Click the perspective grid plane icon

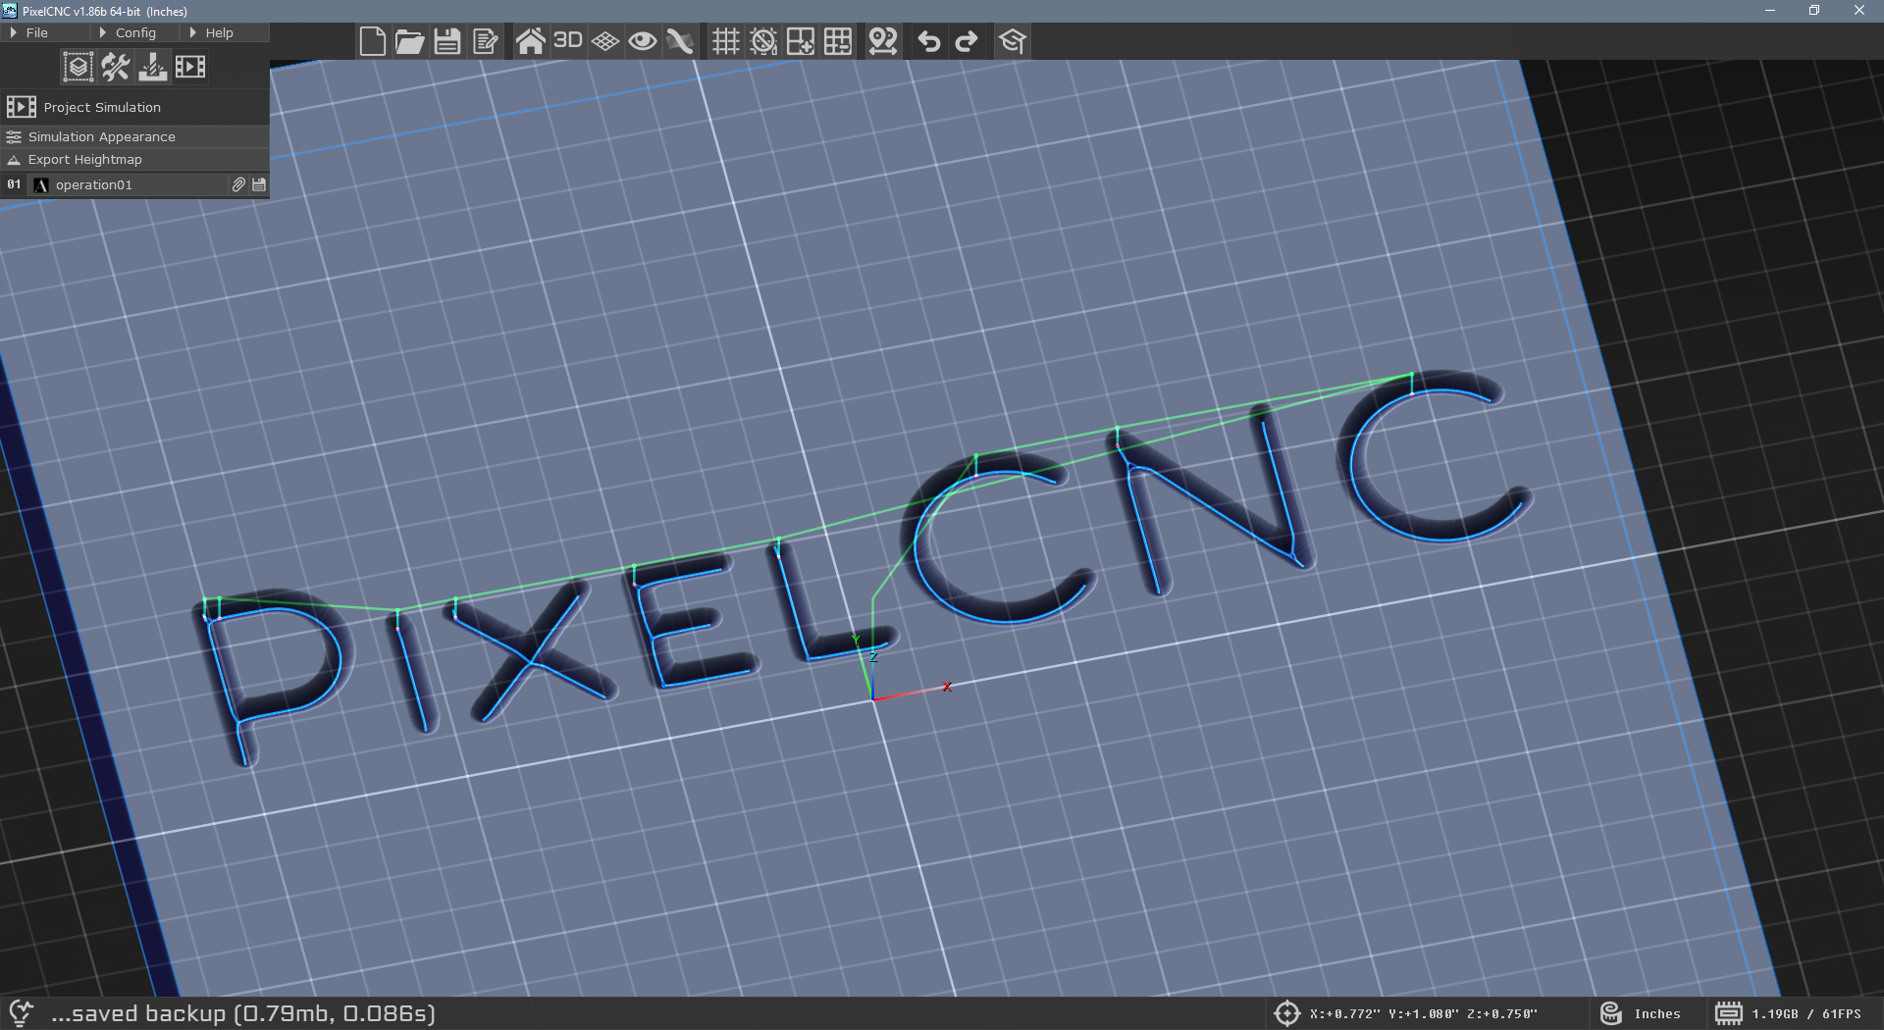tap(605, 41)
